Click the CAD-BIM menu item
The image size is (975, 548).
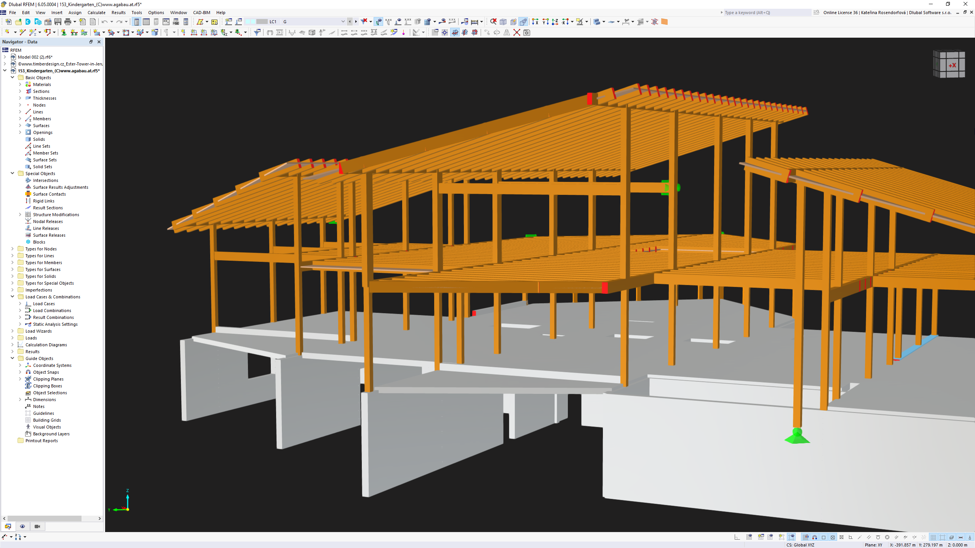tap(201, 12)
